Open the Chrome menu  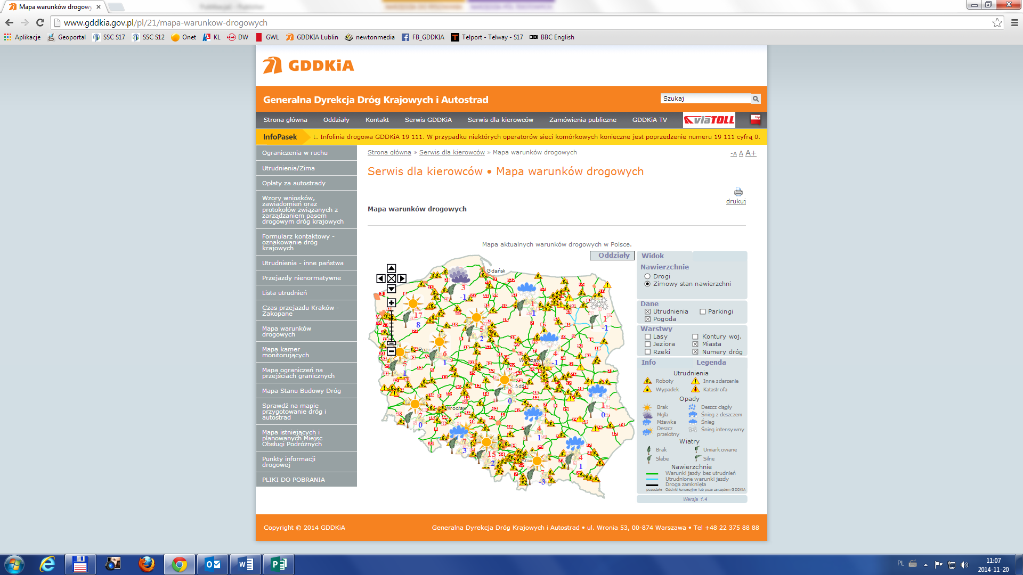click(1014, 22)
